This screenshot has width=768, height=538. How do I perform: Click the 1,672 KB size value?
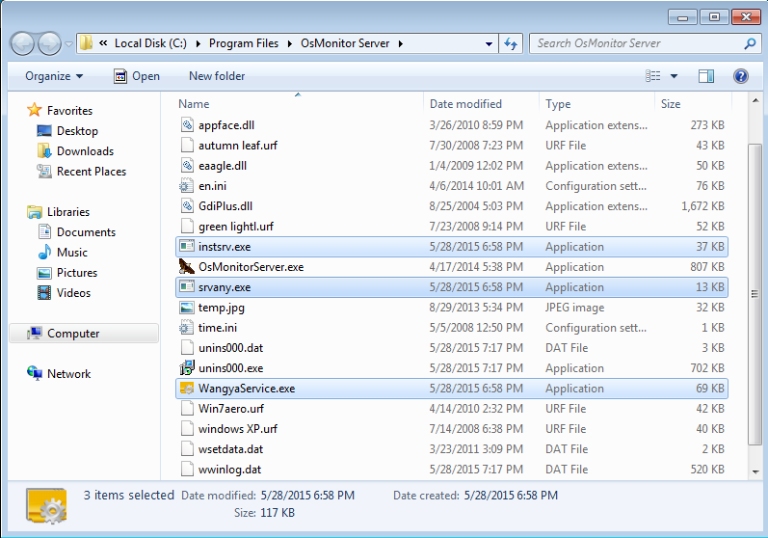(702, 206)
